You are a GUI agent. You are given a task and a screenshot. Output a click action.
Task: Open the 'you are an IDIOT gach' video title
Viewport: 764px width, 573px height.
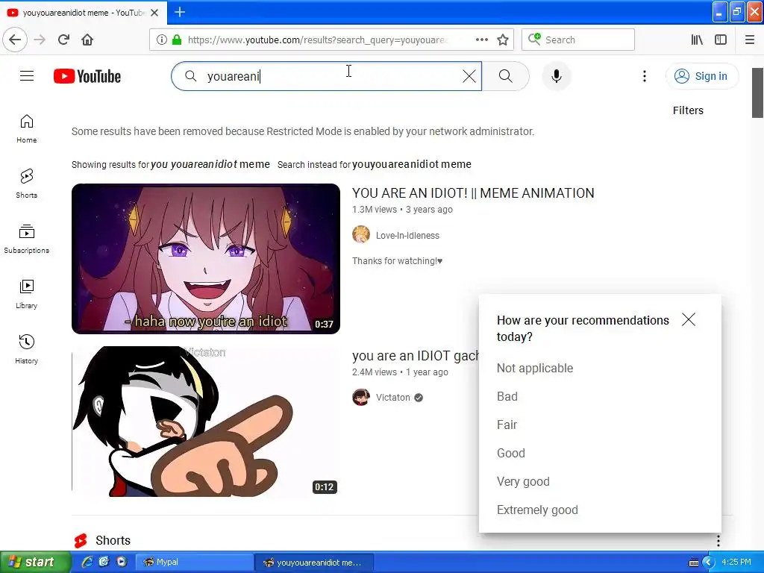pos(416,356)
